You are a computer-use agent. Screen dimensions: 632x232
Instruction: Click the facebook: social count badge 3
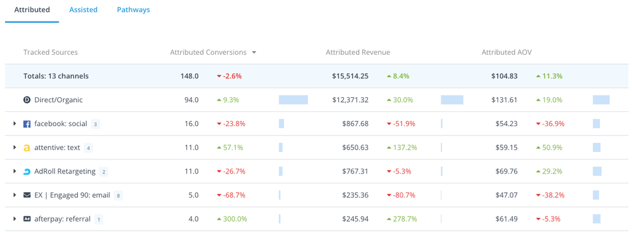95,124
